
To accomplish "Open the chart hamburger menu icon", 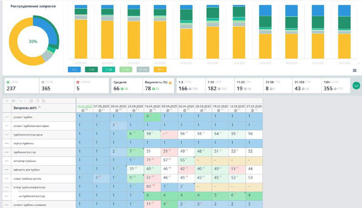I will pyautogui.click(x=355, y=71).
